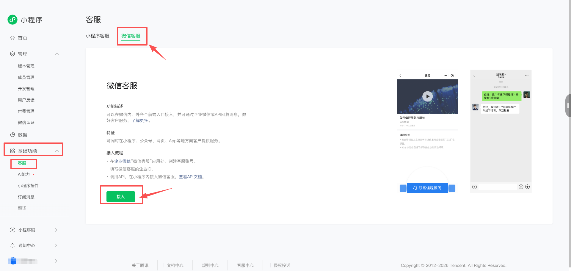Open the 查看API文档 link
The height and width of the screenshot is (271, 571).
[190, 177]
